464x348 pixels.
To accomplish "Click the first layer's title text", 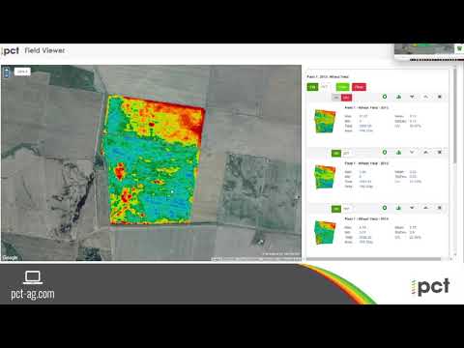I will coord(366,107).
